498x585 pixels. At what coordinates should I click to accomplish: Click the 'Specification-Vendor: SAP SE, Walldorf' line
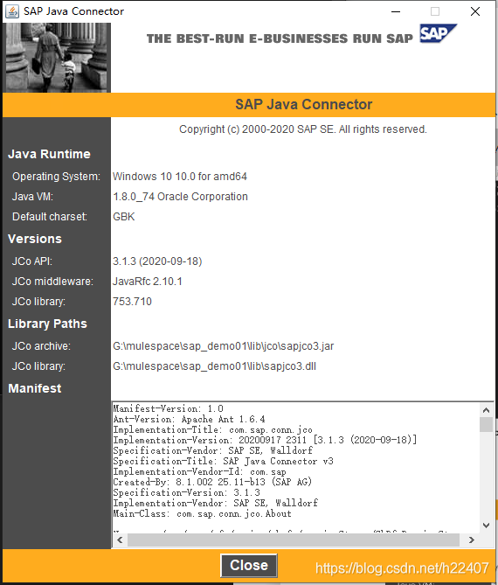(x=213, y=450)
